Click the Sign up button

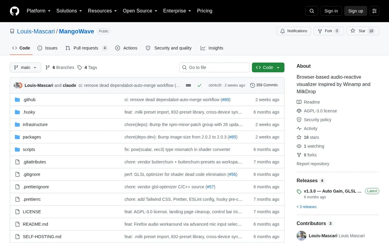pyautogui.click(x=356, y=11)
